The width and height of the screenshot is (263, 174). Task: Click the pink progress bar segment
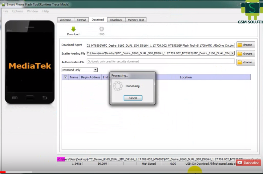click(61, 159)
